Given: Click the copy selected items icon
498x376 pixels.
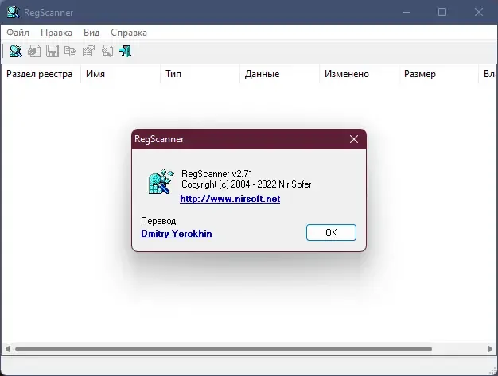Looking at the screenshot, I should pos(71,51).
